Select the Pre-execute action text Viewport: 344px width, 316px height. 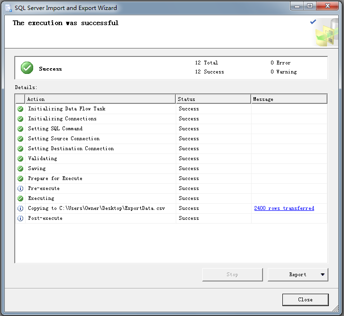[x=44, y=189]
